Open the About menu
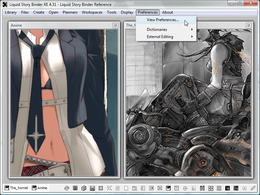The width and height of the screenshot is (260, 195). click(167, 12)
